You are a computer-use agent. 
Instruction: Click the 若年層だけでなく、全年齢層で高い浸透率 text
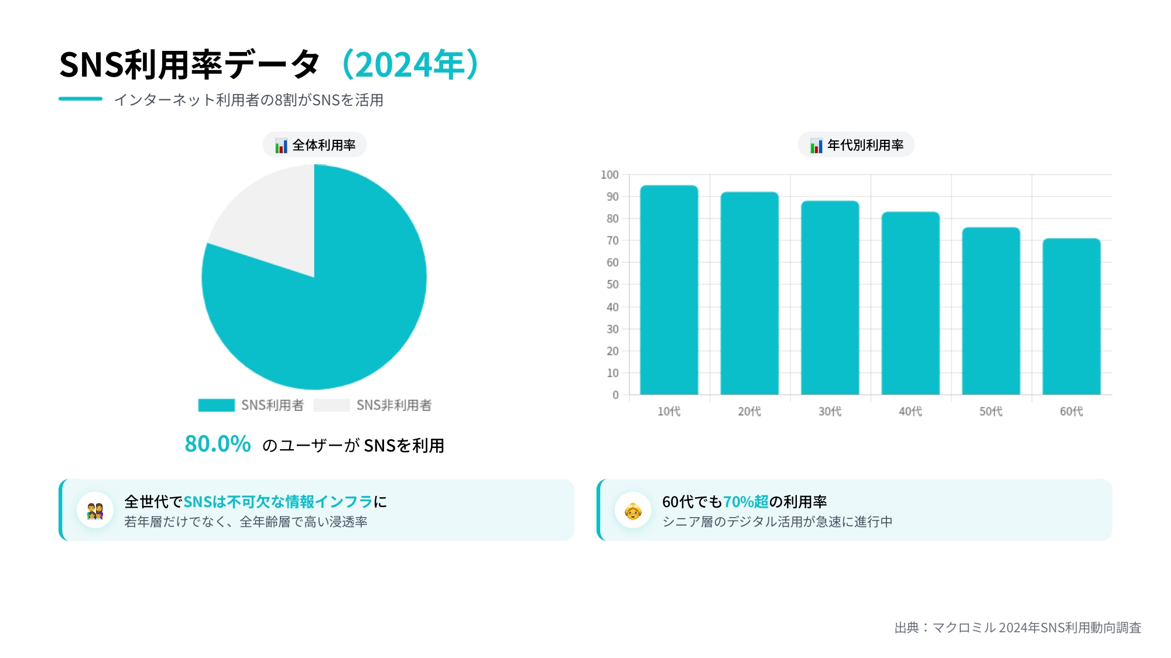[x=246, y=522]
